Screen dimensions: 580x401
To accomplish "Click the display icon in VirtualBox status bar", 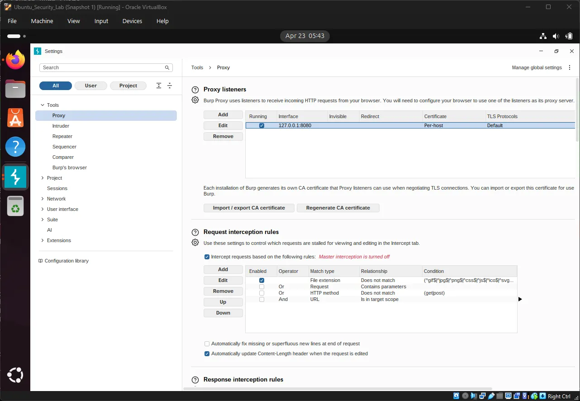I will click(509, 396).
